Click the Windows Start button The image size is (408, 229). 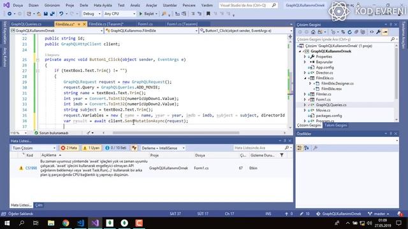click(x=7, y=223)
